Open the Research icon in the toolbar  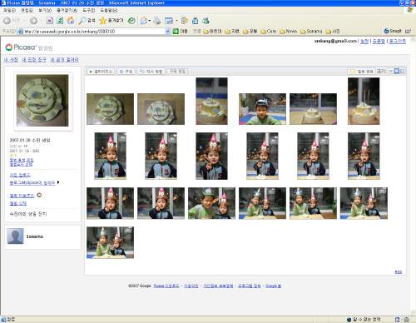[196, 21]
